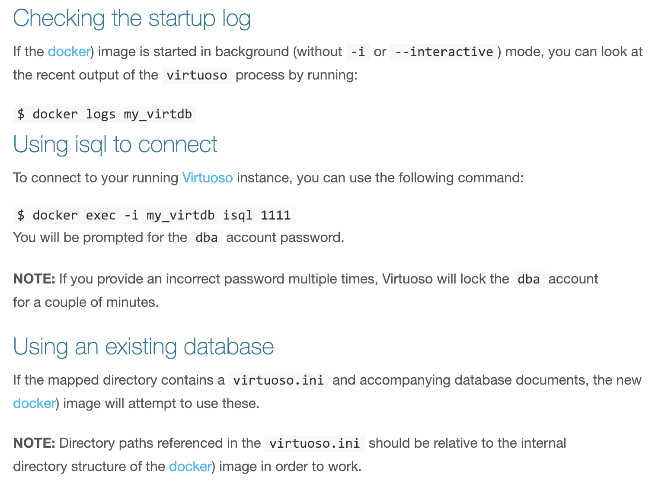Open the docker link in directory structure note

click(190, 467)
